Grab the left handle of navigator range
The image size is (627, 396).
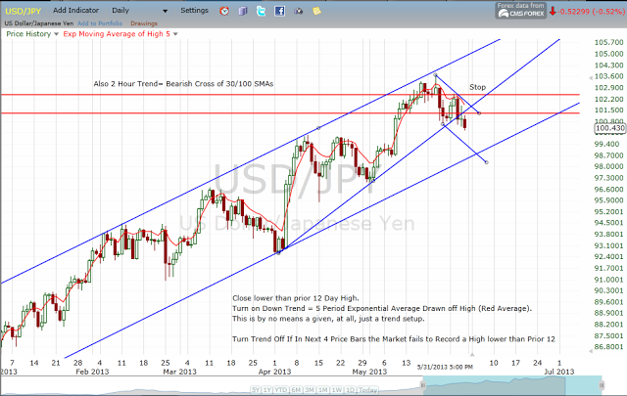pos(422,385)
